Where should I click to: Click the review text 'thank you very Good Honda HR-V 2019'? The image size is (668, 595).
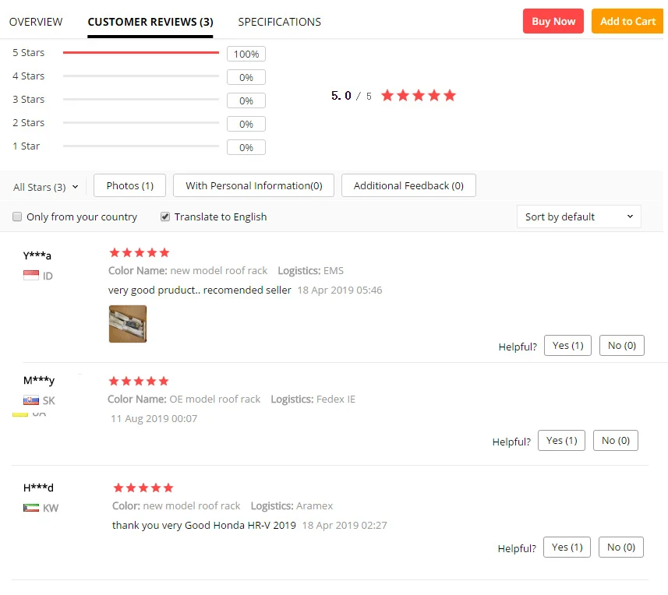pyautogui.click(x=204, y=525)
